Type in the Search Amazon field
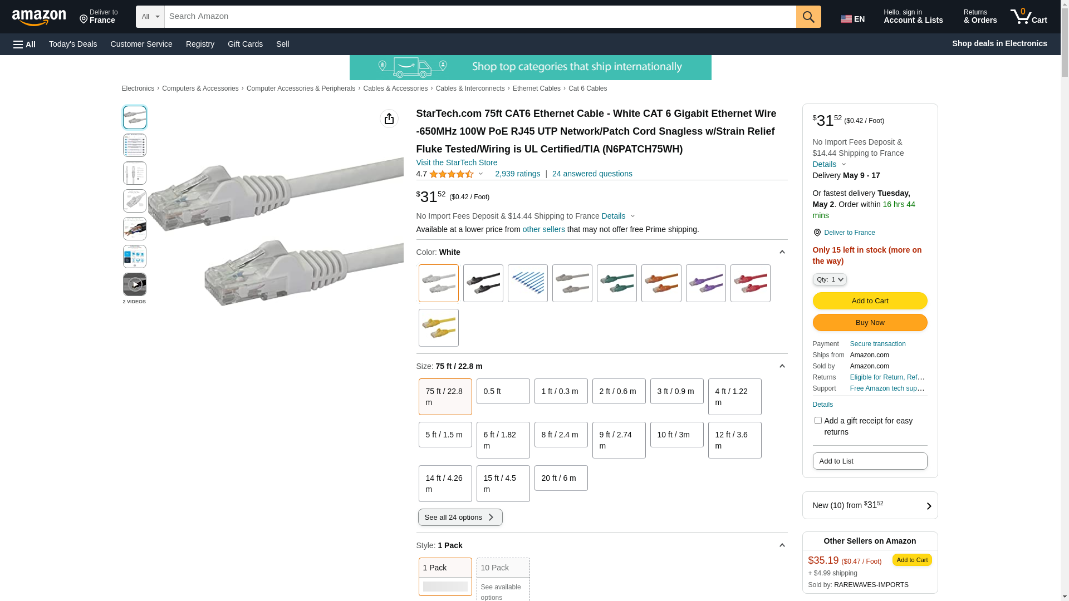Screen dimensions: 1069x601 480,17
